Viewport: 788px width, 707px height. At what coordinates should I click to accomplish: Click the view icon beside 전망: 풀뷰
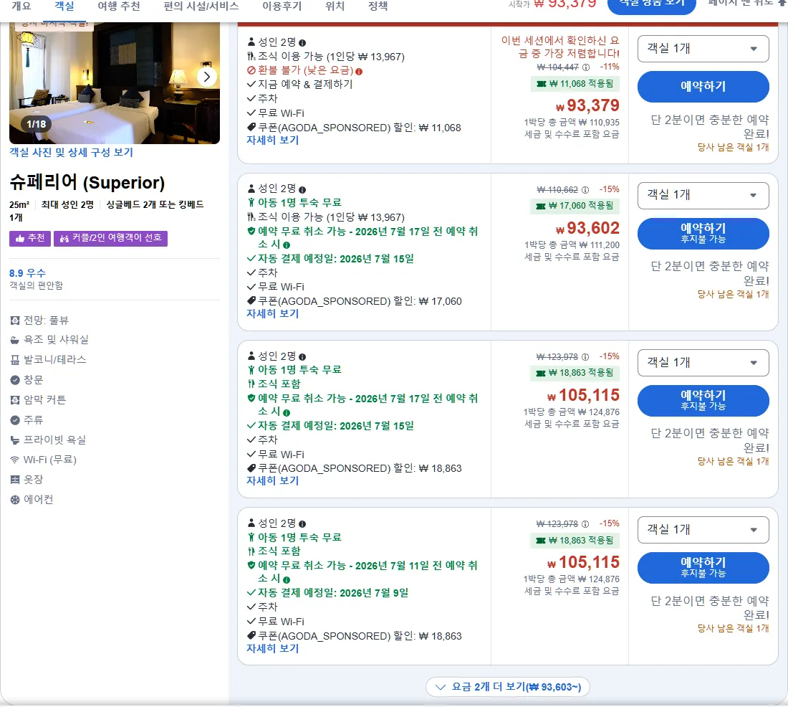15,321
